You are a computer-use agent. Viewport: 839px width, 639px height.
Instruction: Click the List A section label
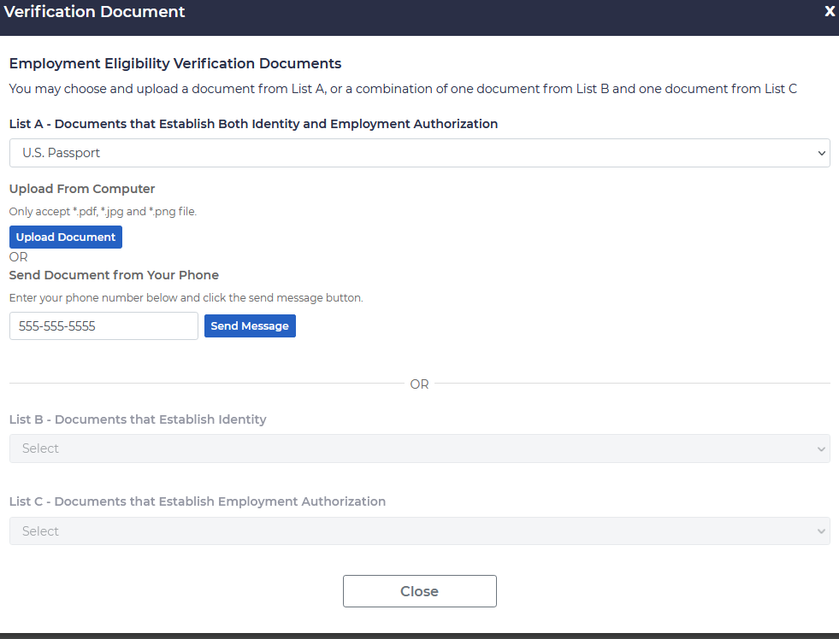253,124
